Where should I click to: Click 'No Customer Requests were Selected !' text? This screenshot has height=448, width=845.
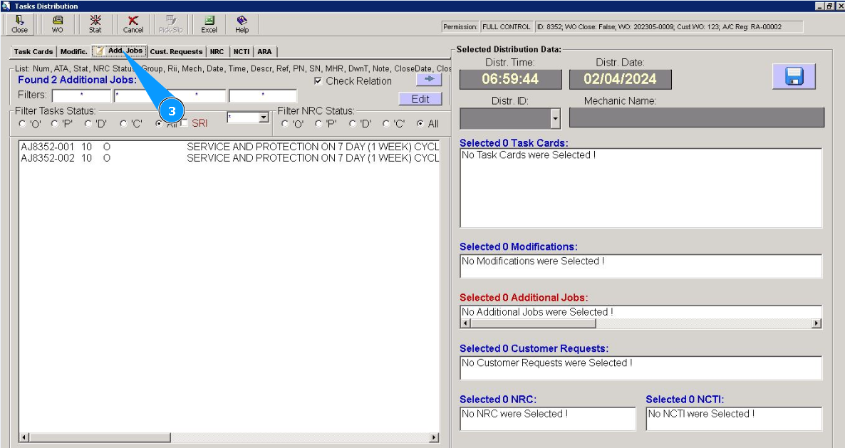coord(547,363)
